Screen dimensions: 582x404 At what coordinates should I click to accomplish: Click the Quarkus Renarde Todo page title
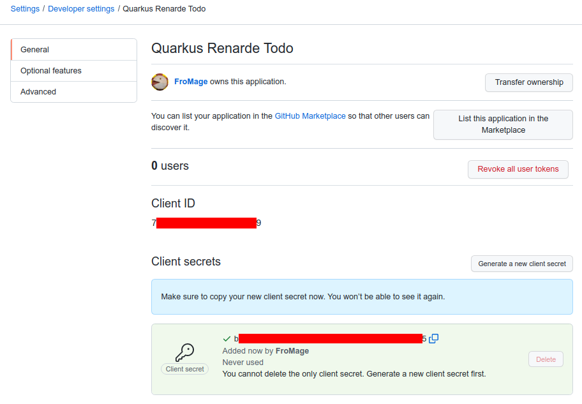tap(221, 48)
